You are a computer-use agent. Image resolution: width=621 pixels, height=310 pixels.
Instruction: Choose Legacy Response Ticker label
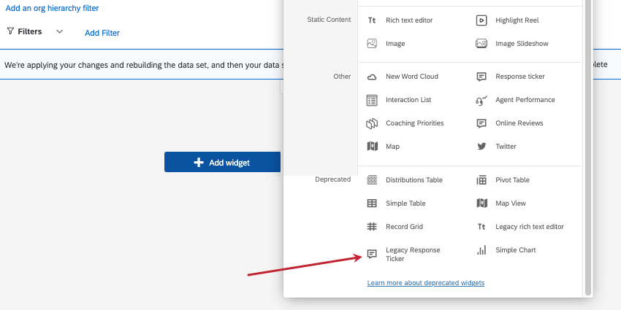point(413,255)
